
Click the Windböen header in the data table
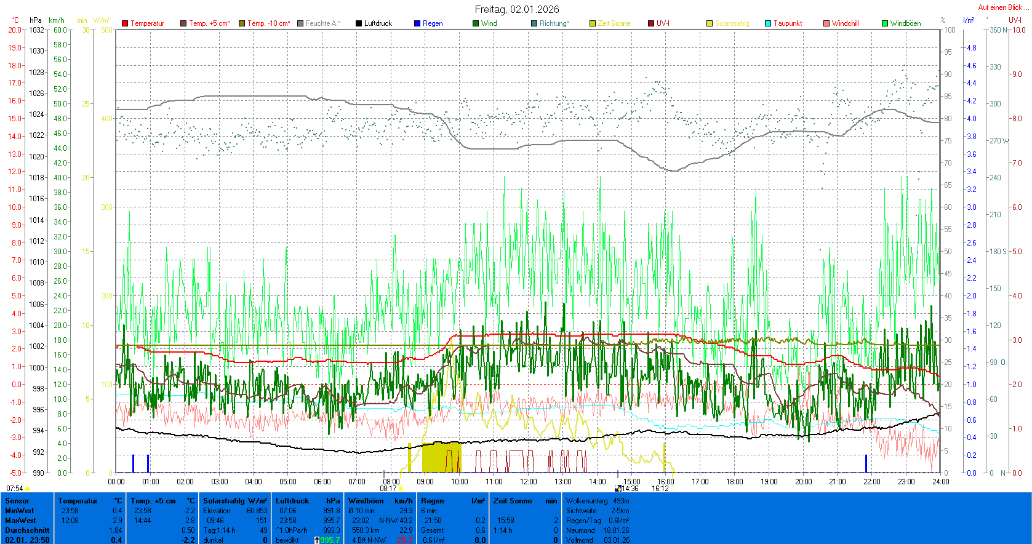tap(366, 501)
